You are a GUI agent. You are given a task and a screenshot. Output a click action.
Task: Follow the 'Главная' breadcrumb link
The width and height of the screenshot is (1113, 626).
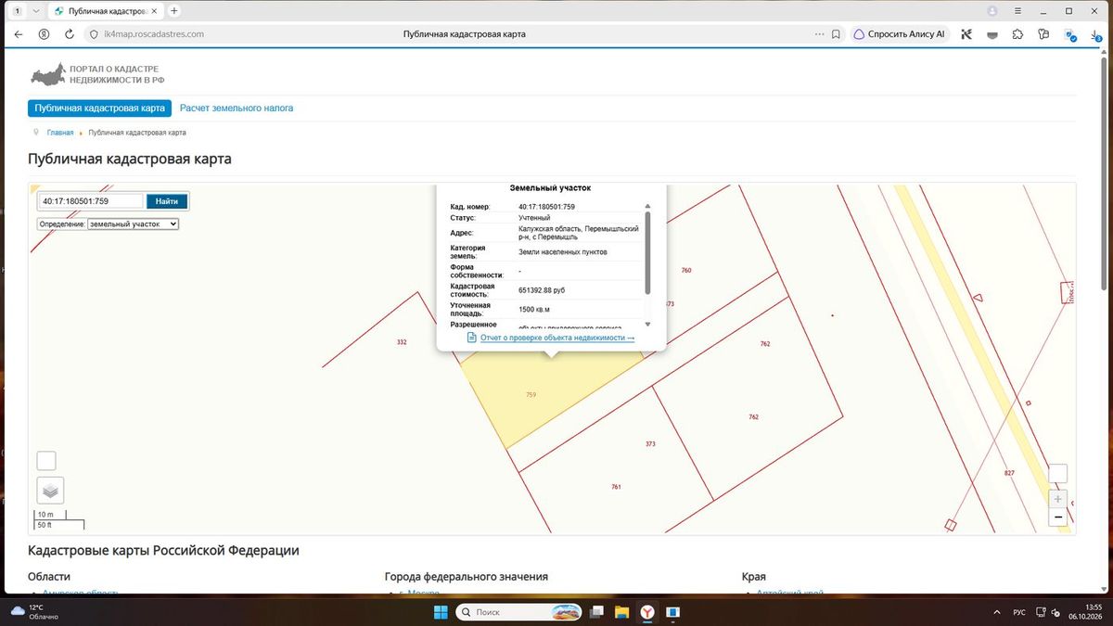[60, 133]
